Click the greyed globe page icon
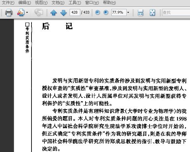 [38, 12]
